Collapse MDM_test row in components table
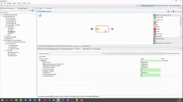The height and width of the screenshot is (102, 183). click(40, 61)
